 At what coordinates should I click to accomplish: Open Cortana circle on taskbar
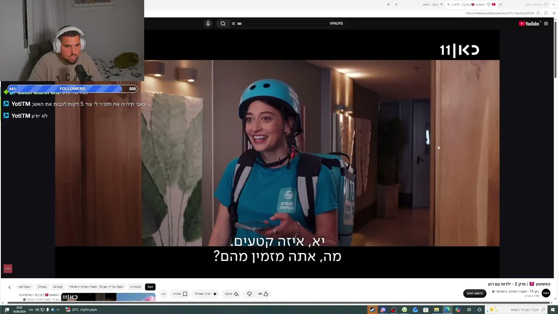[x=480, y=310]
